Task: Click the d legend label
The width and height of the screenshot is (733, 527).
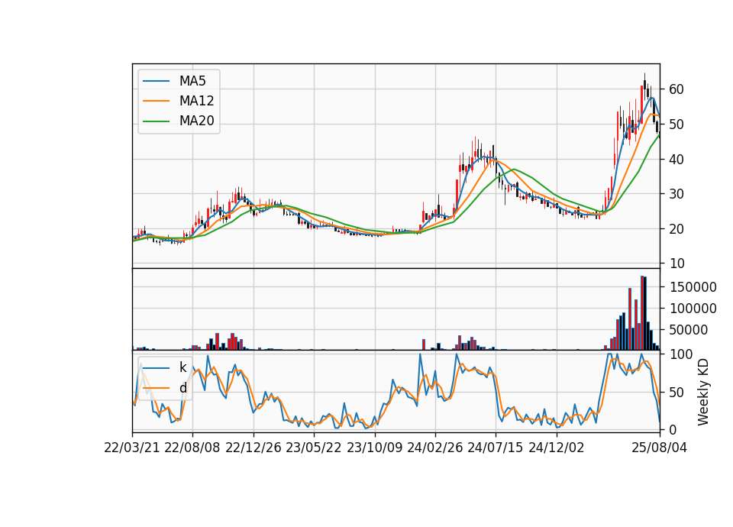Action: point(182,388)
